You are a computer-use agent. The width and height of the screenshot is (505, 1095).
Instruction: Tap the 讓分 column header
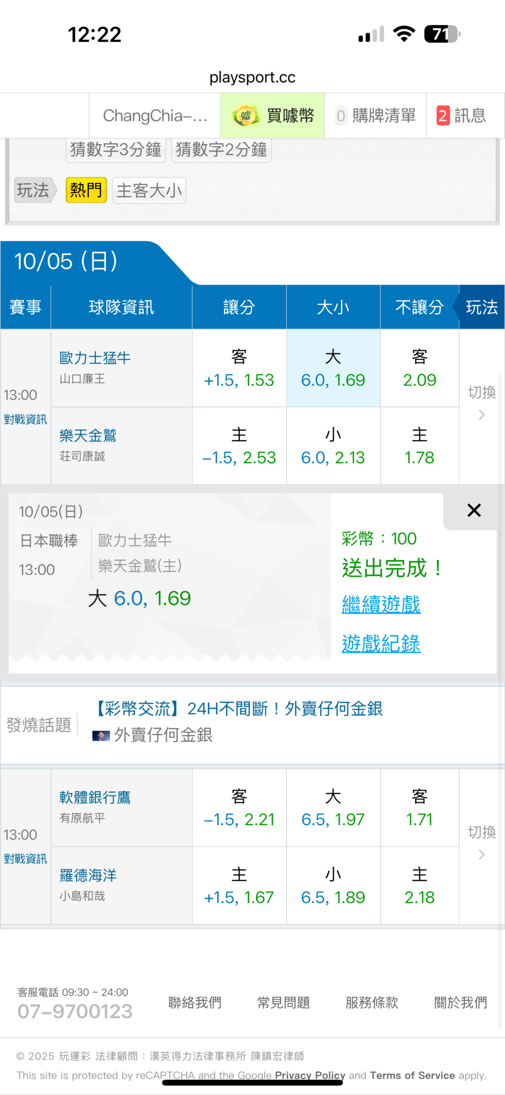click(x=239, y=307)
